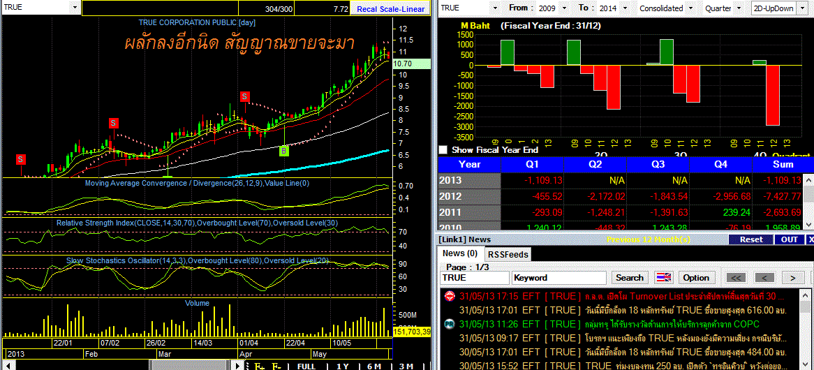Click the Sum column header
The image size is (814, 370).
(783, 165)
